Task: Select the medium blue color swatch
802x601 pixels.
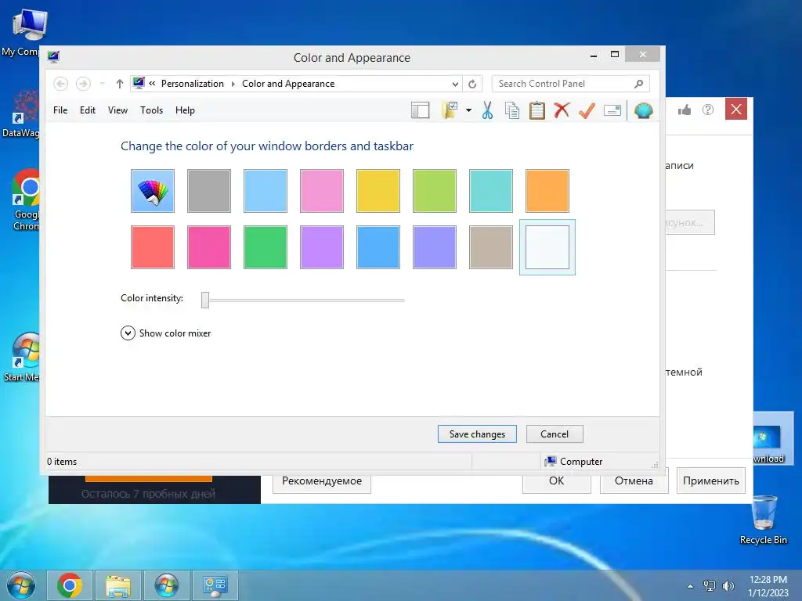Action: (x=378, y=247)
